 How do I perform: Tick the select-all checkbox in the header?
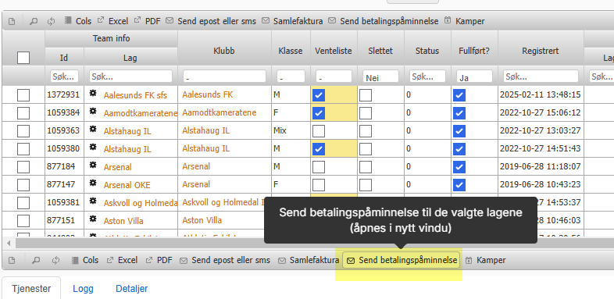[23, 58]
